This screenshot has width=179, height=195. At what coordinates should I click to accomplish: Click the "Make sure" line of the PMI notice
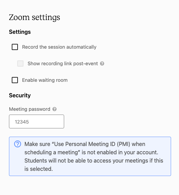(x=85, y=144)
